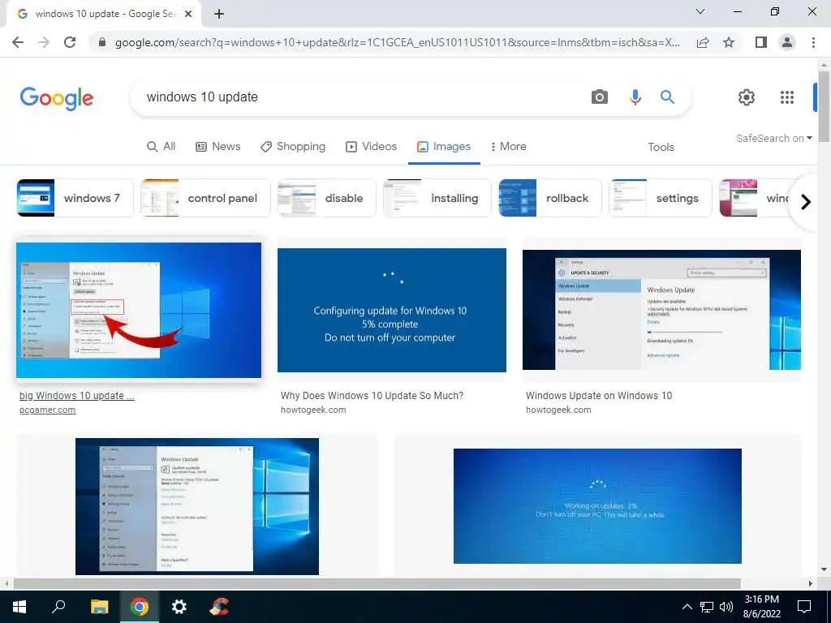Open Chrome three-dot menu
Viewport: 831px width, 623px height.
813,42
